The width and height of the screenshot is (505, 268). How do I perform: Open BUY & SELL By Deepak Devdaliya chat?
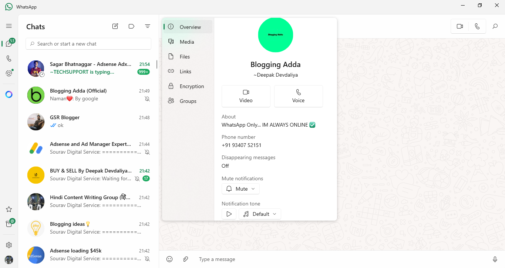pos(88,175)
